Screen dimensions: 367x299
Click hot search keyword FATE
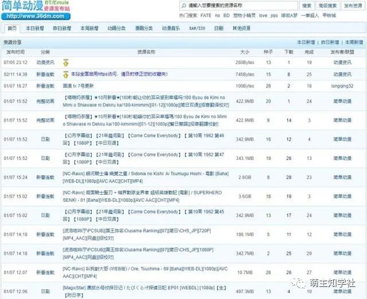(206, 15)
